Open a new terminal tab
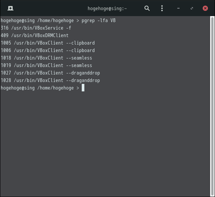The height and width of the screenshot is (197, 215). click(x=10, y=8)
